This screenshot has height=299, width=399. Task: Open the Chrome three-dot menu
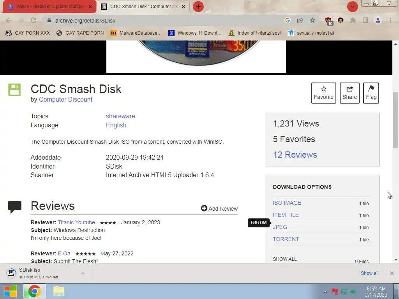(x=390, y=20)
